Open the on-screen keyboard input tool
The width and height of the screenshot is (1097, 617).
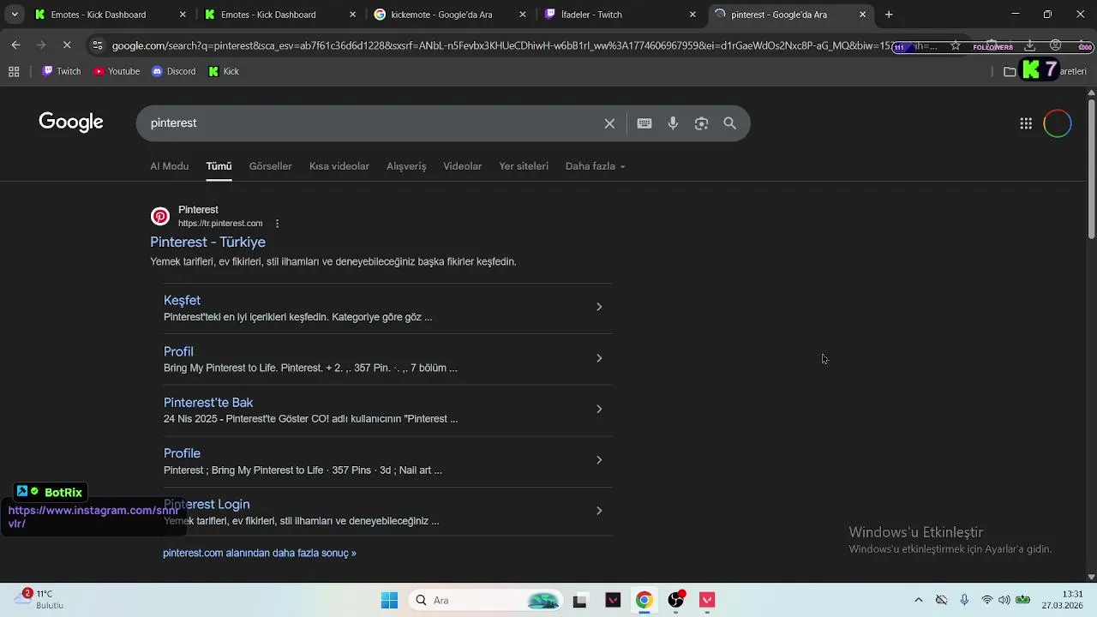[644, 123]
